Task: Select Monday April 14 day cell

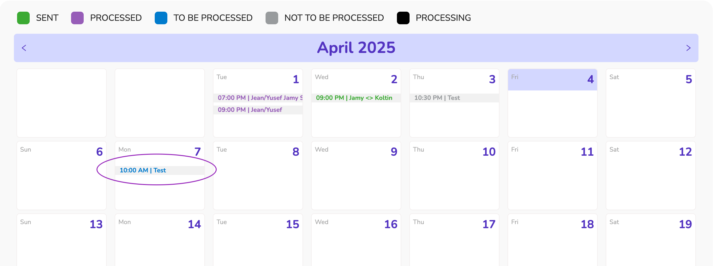Action: 160,243
